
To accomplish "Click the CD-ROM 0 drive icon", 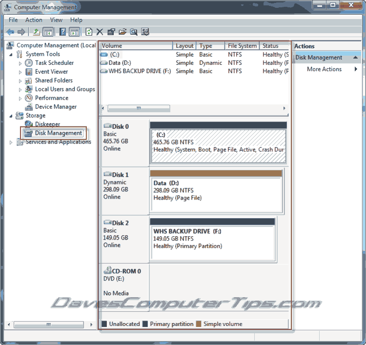I will [108, 270].
